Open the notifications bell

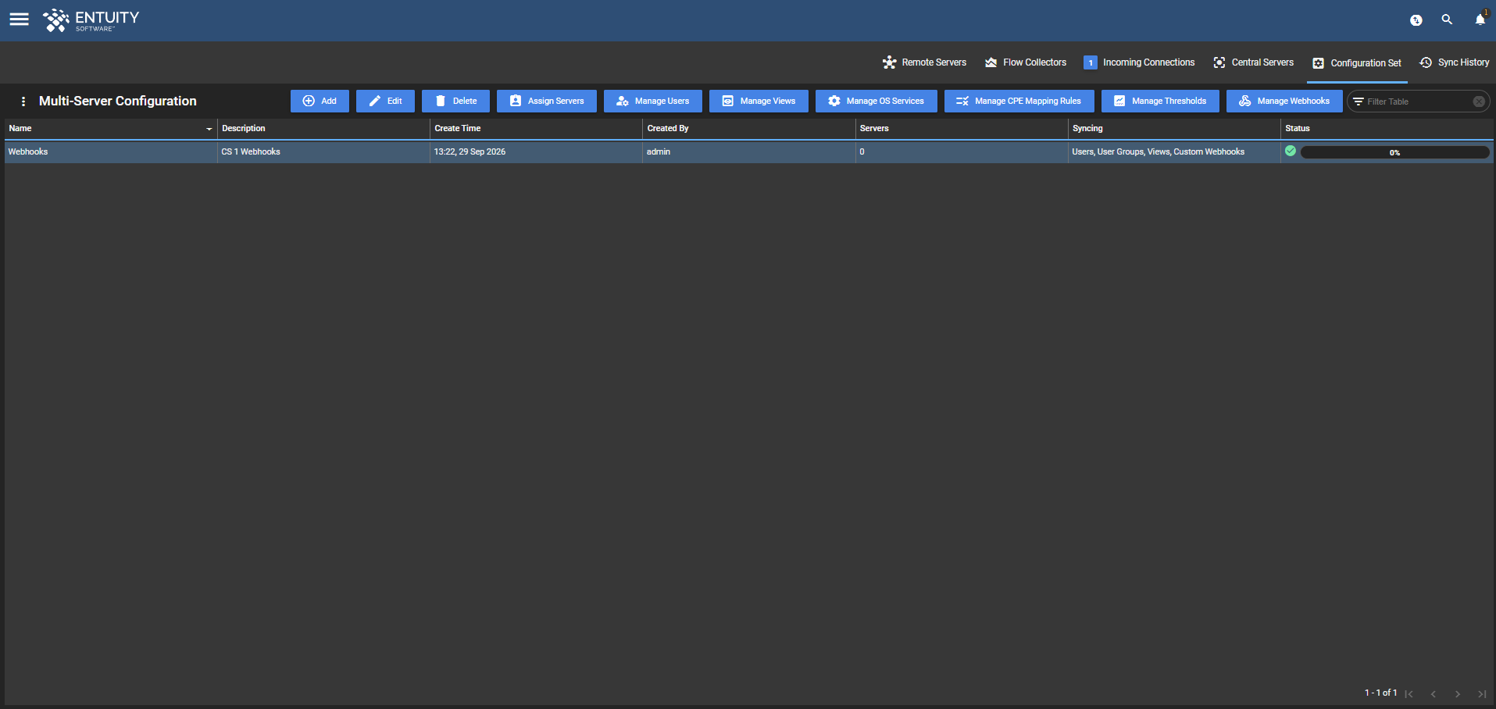click(1480, 20)
